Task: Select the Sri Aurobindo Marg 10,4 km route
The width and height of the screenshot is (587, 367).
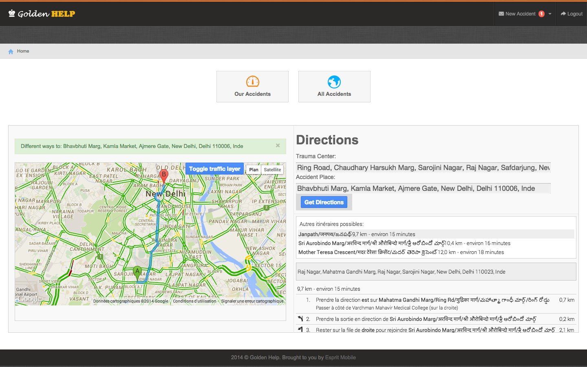Action: [x=436, y=243]
